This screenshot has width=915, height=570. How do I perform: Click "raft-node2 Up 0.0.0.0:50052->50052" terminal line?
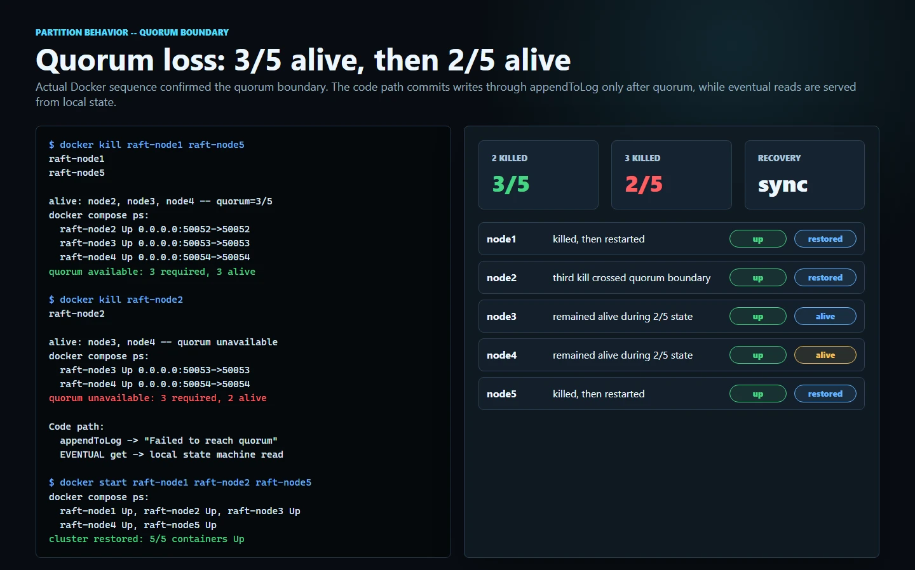155,229
